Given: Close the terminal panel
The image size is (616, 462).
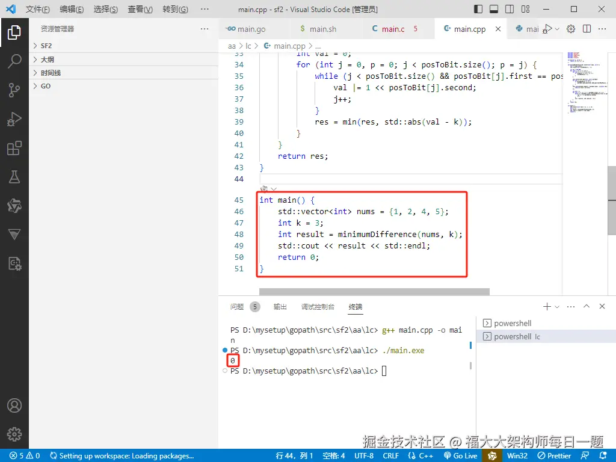Looking at the screenshot, I should point(602,306).
